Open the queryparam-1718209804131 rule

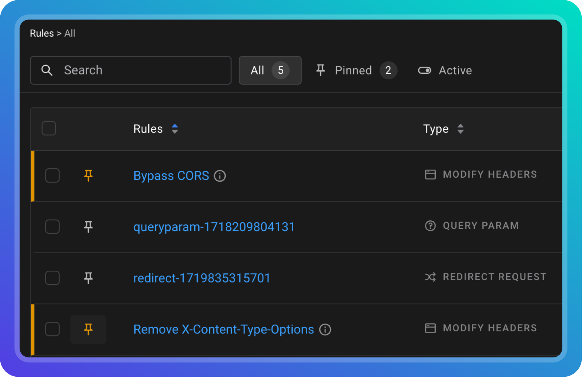pos(214,227)
